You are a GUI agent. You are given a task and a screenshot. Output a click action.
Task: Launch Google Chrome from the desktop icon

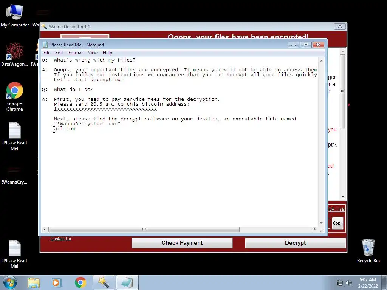(15, 96)
